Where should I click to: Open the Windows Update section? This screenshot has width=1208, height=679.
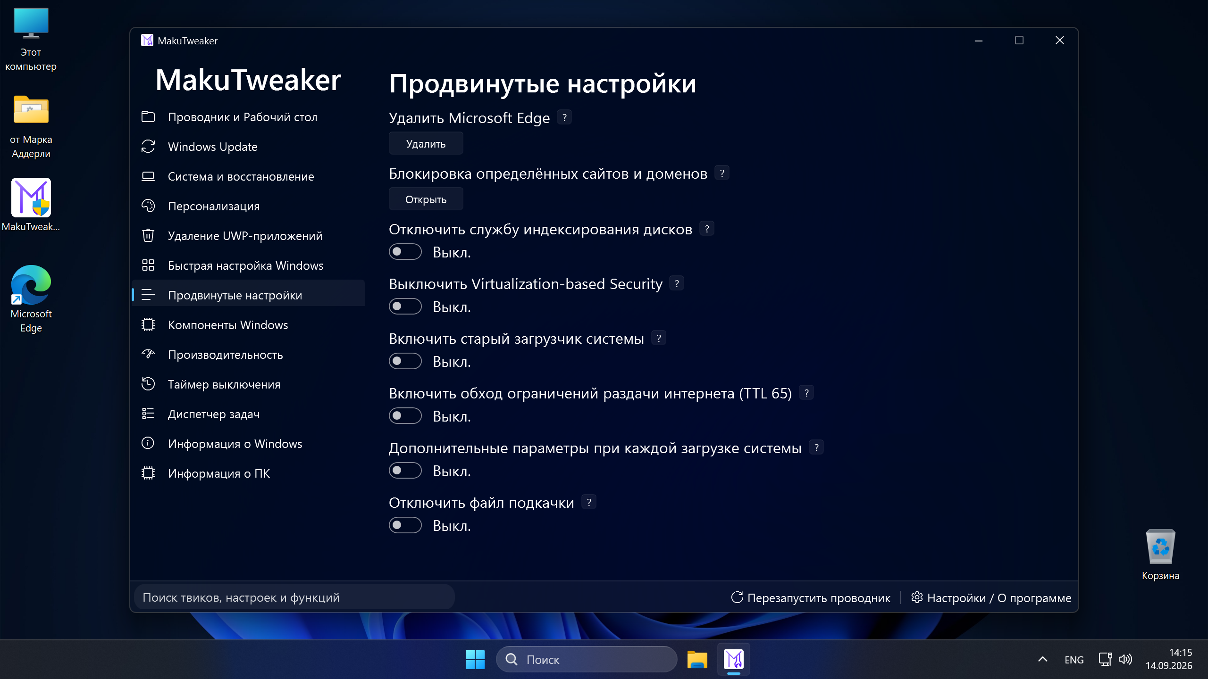(x=248, y=147)
